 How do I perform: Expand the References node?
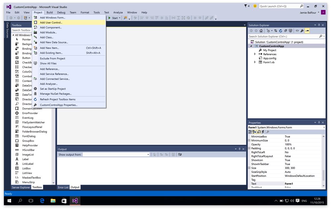(255, 54)
